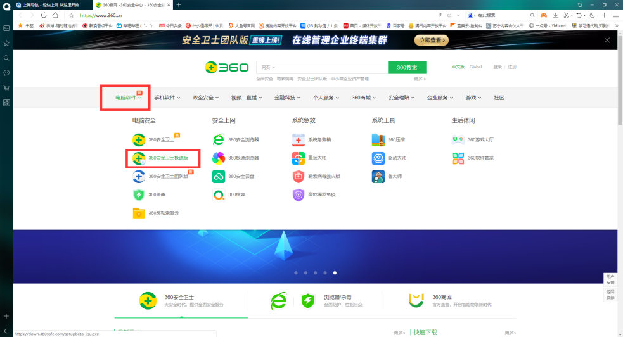The width and height of the screenshot is (623, 337).
Task: Click the 360软件管家 four-petal icon
Action: pos(458,158)
